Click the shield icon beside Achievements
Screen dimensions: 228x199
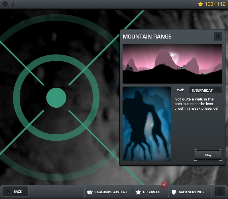coord(174,192)
